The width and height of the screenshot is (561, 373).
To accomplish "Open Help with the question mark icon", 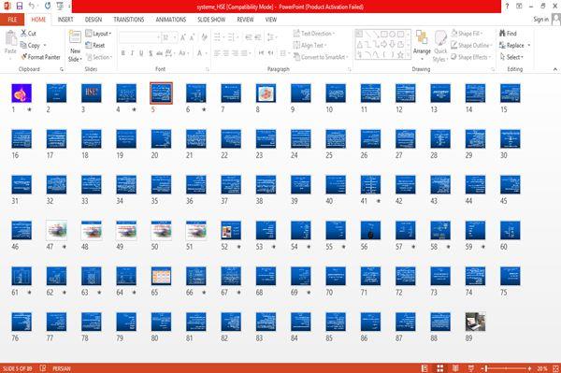I will pyautogui.click(x=507, y=7).
